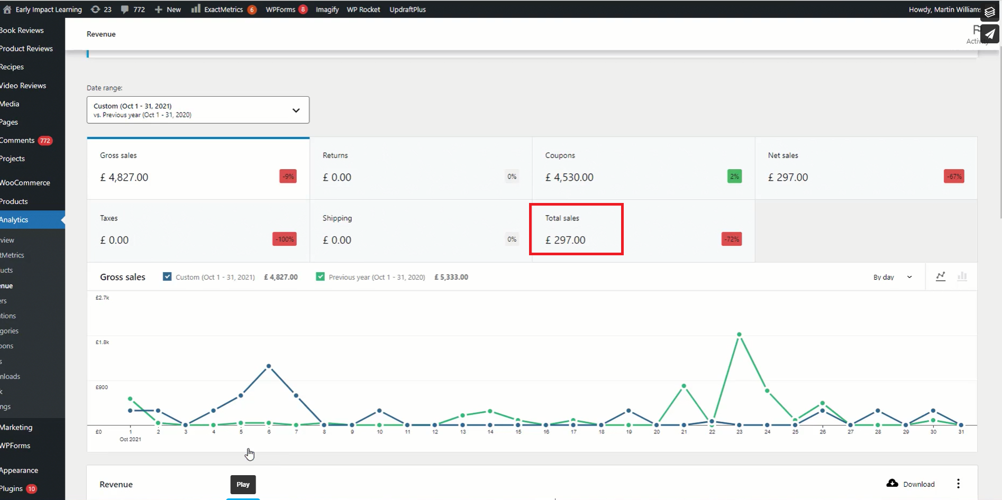
Task: Select the Coupons summary card
Action: pyautogui.click(x=643, y=169)
